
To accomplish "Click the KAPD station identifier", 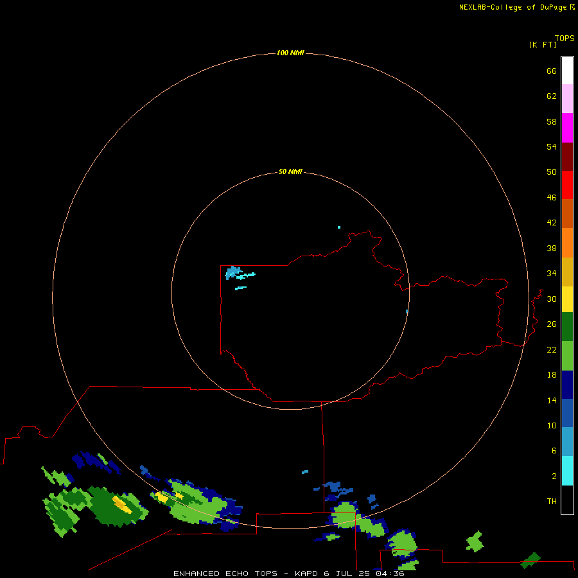I will click(x=306, y=574).
